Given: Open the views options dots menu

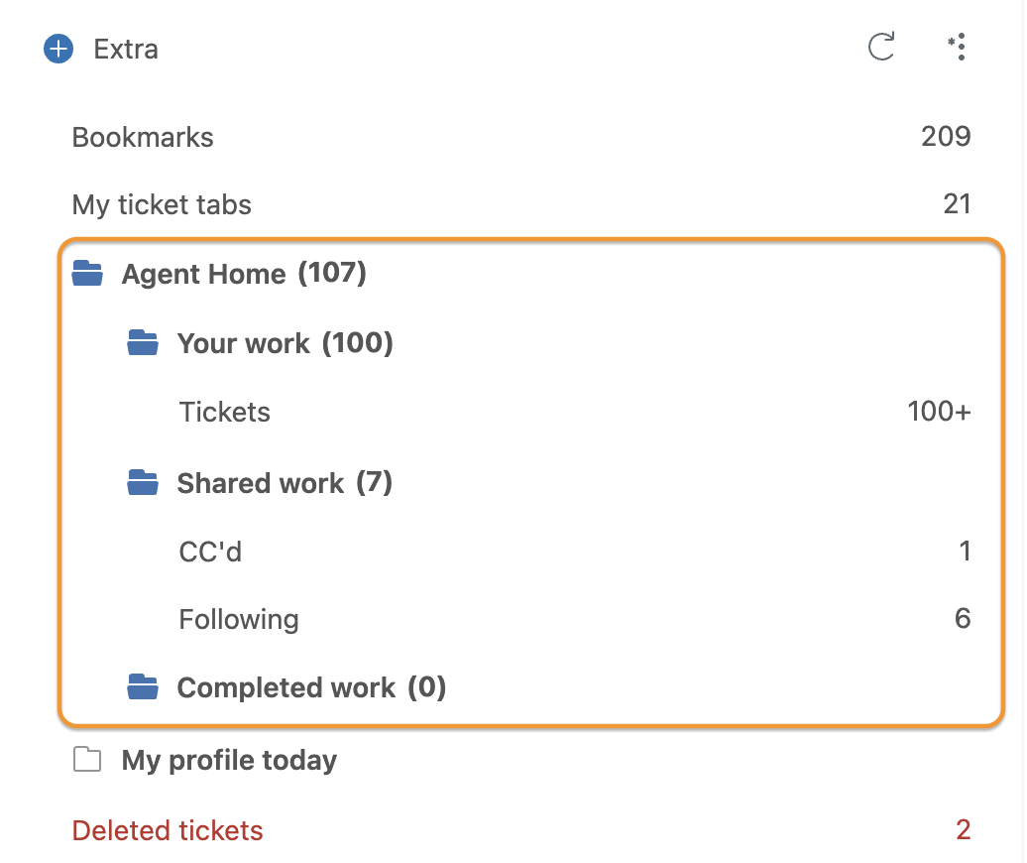Looking at the screenshot, I should pos(958,47).
